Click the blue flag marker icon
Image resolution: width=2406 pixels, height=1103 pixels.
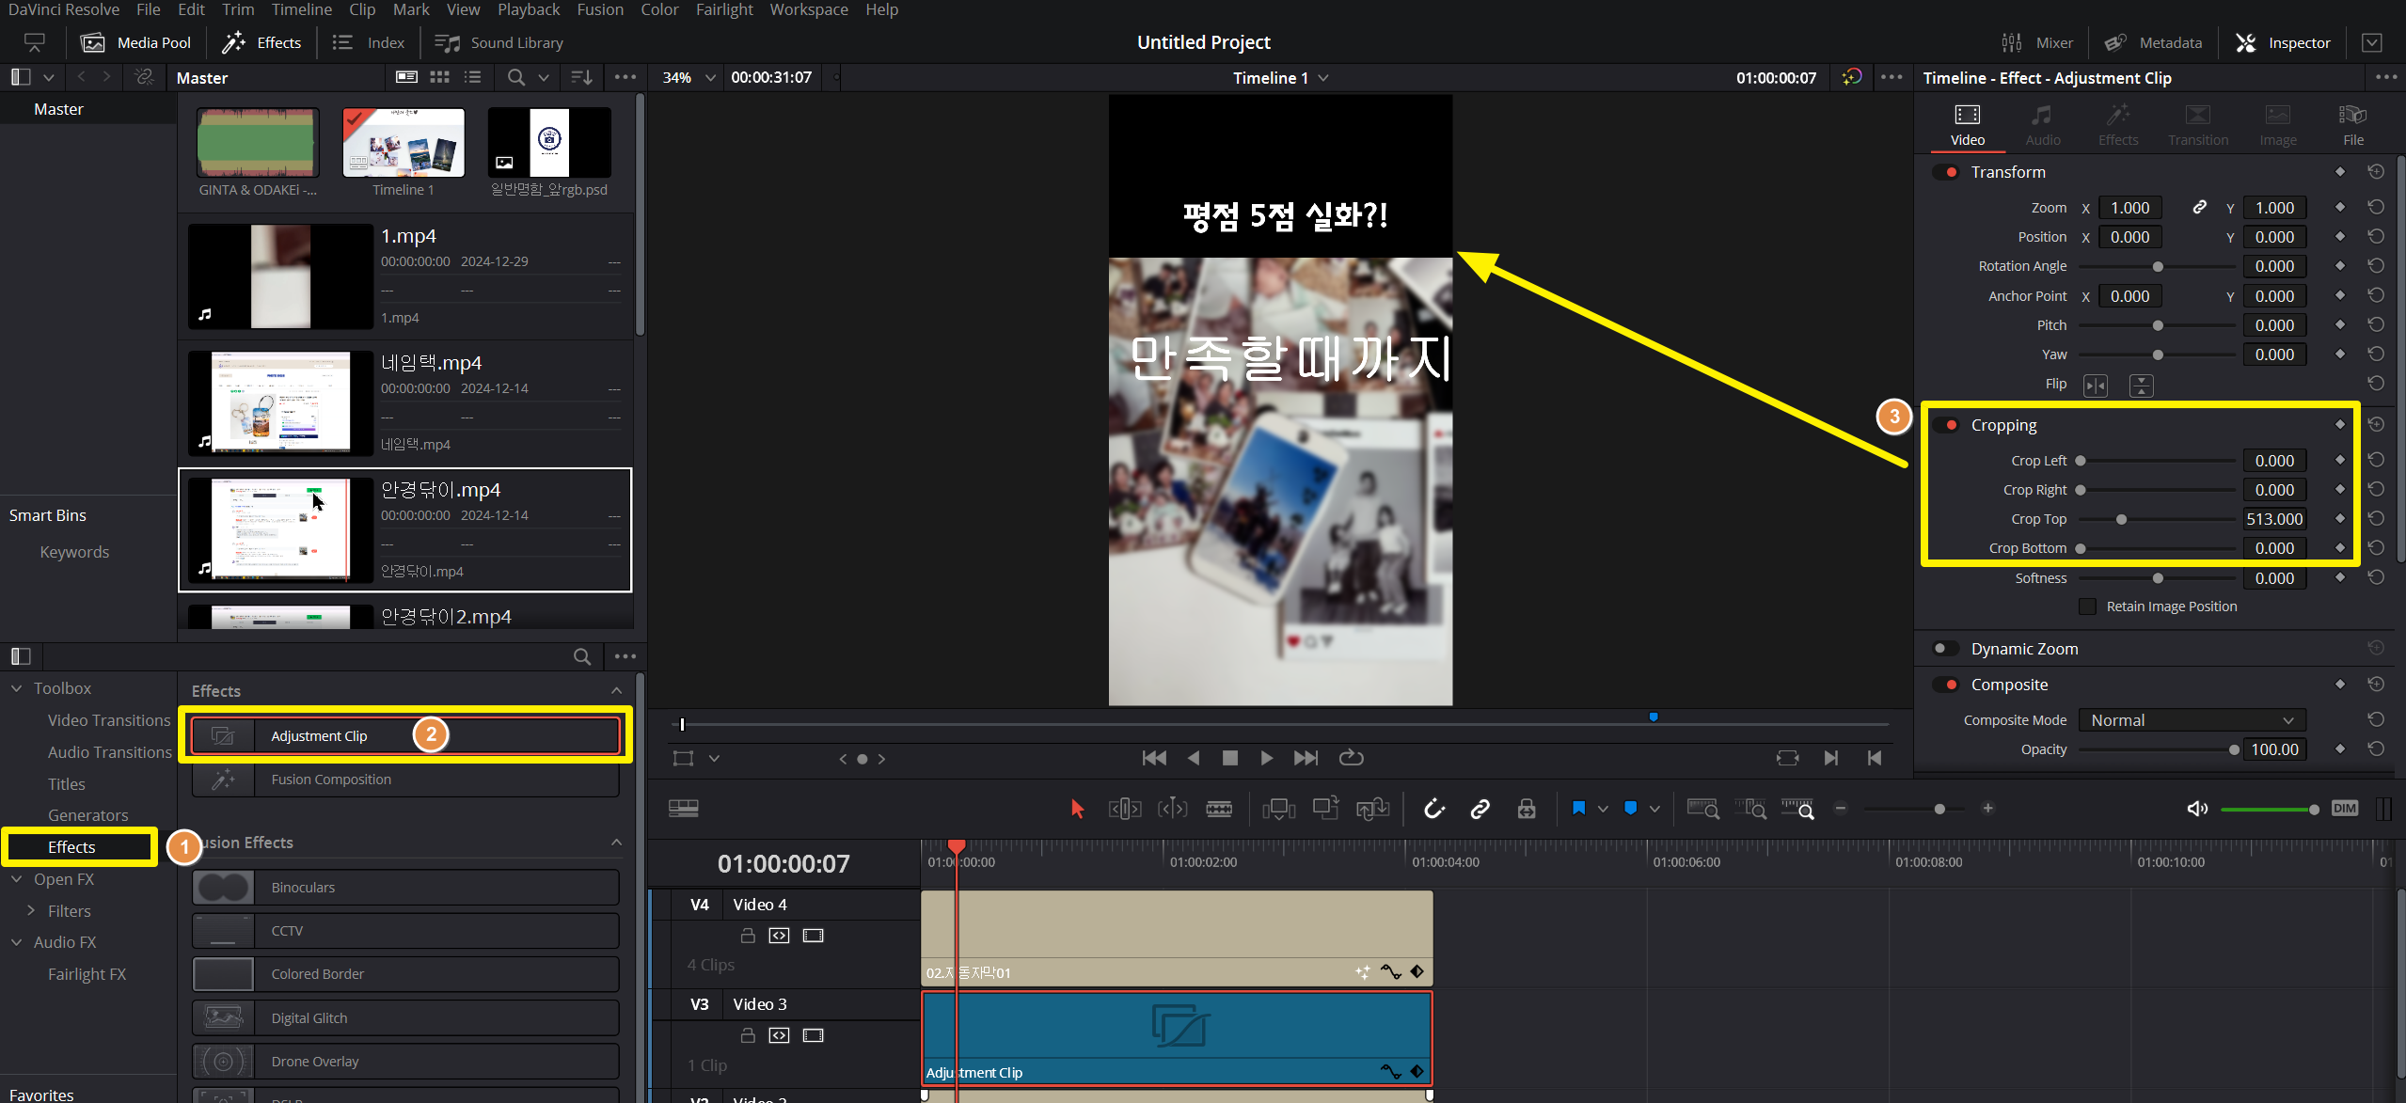(1578, 809)
